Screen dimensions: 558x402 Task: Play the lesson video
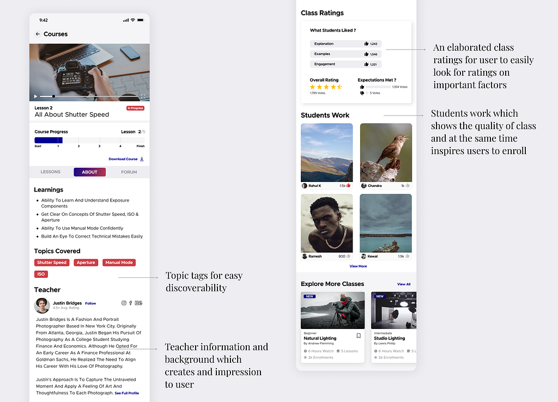[35, 96]
